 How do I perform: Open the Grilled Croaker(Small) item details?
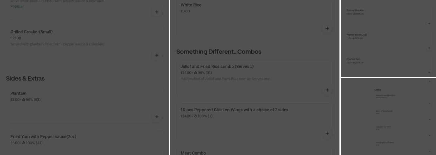pos(31,32)
